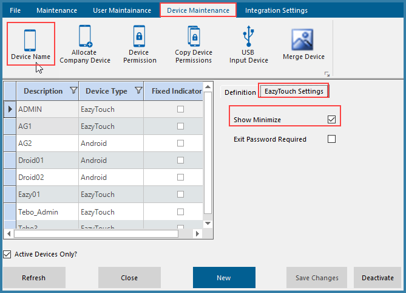The height and width of the screenshot is (293, 406).
Task: Open Integration Settings tab
Action: click(276, 10)
